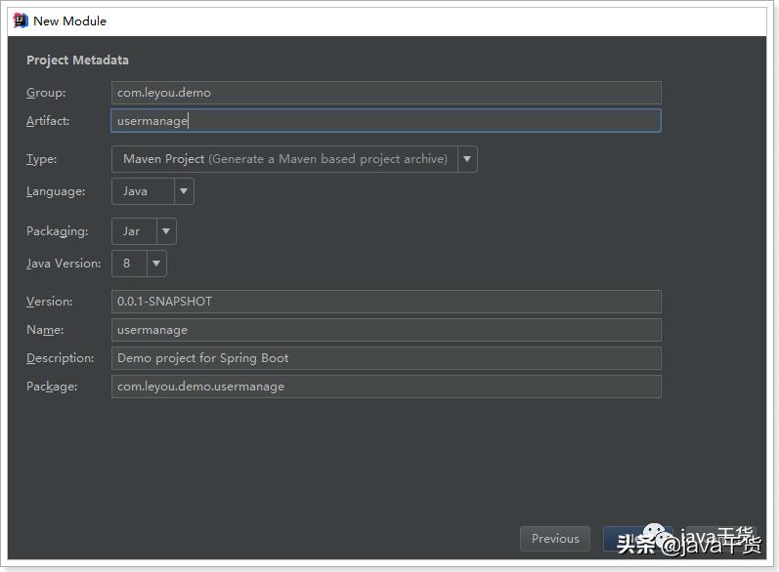Open the Type dropdown arrow for Maven Project
This screenshot has height=572, width=779.
tap(467, 159)
